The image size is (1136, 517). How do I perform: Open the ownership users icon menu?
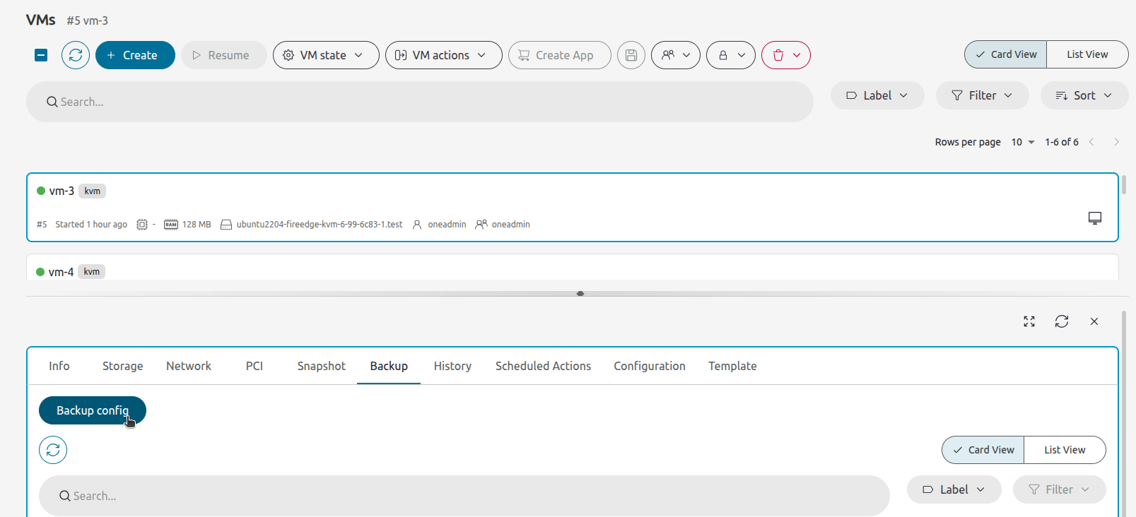[x=675, y=55]
